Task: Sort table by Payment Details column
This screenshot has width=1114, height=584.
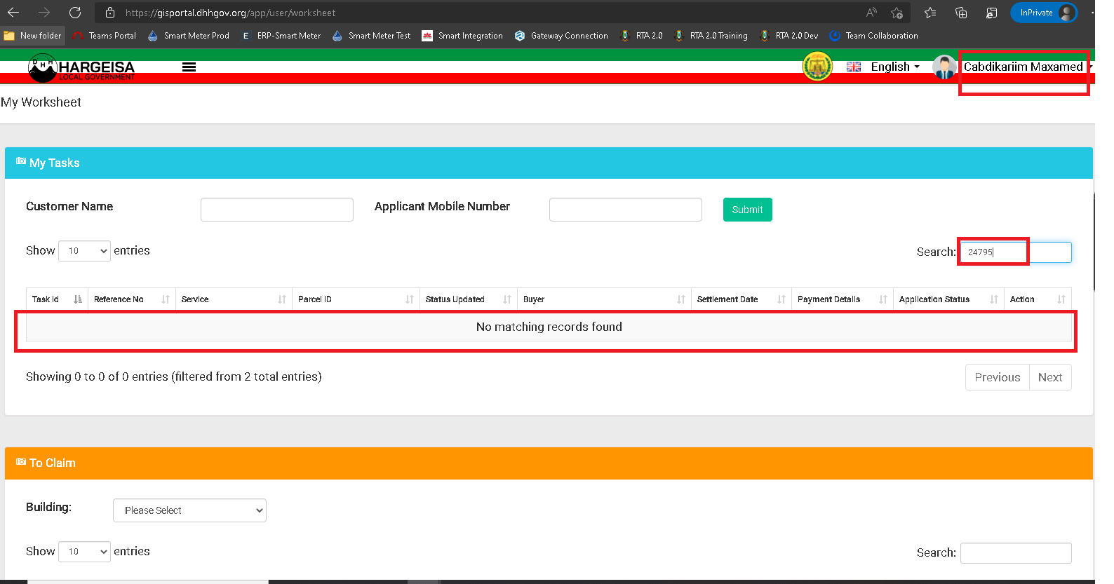Action: pyautogui.click(x=843, y=299)
